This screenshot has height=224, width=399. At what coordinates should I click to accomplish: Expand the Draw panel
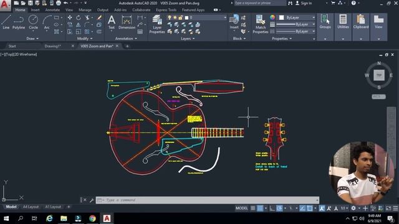click(x=32, y=39)
